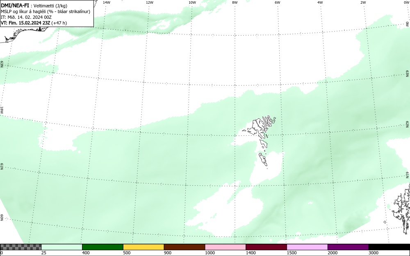Image resolution: width=410 pixels, height=256 pixels.
Task: Click the 60N label on left edge
Action: pyautogui.click(x=2, y=218)
